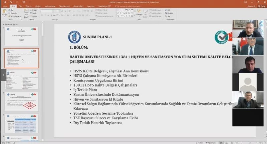Click the Bul (Find) search icon

[170, 10]
